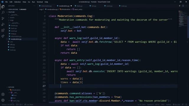
Task: Click unsaved dot on moderation.py tab
Action: pyautogui.click(x=71, y=6)
